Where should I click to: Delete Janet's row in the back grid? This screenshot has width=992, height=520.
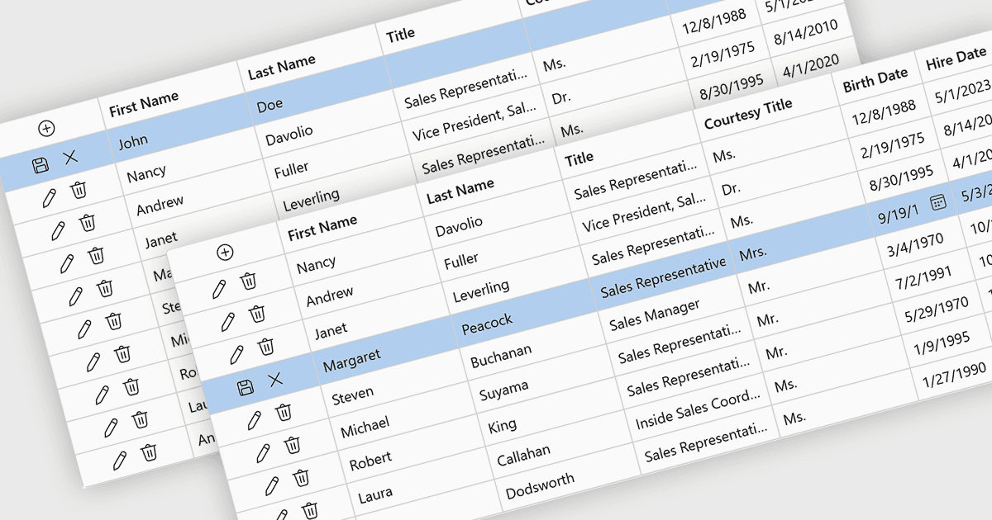pos(97,255)
